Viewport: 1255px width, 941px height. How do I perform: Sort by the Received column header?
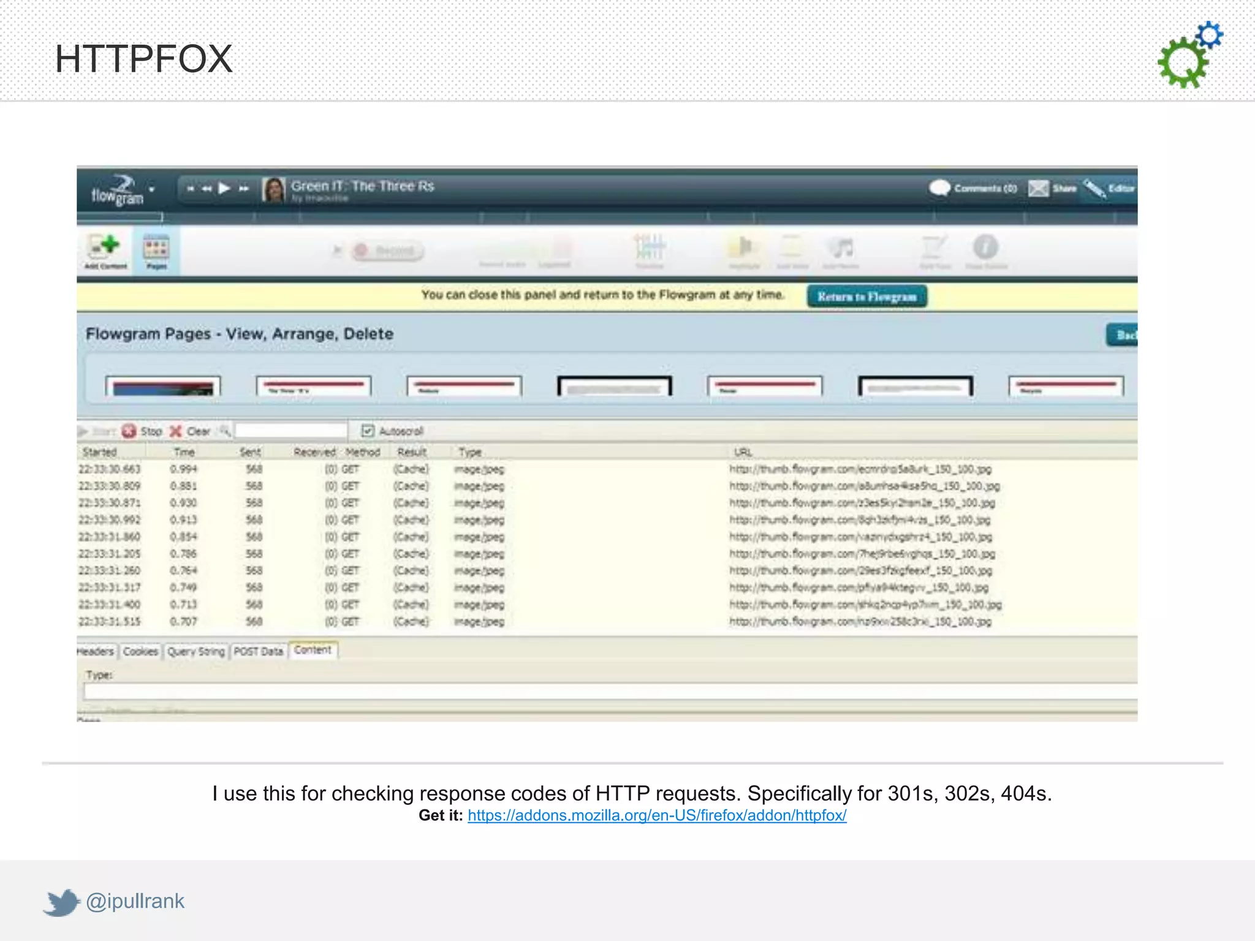pos(314,452)
